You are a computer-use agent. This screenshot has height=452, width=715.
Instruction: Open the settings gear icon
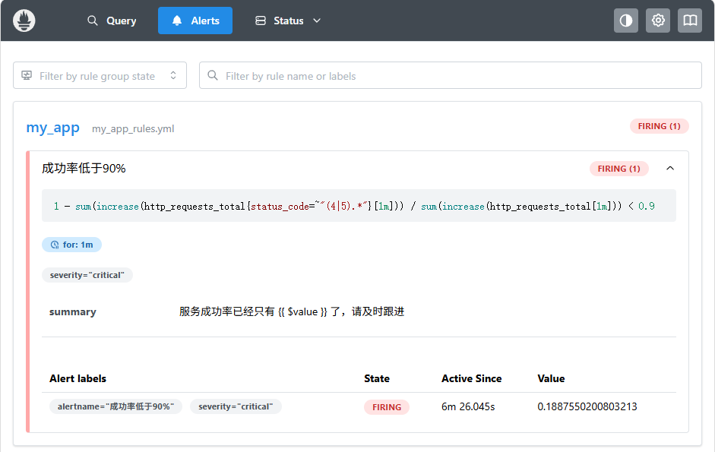coord(657,21)
